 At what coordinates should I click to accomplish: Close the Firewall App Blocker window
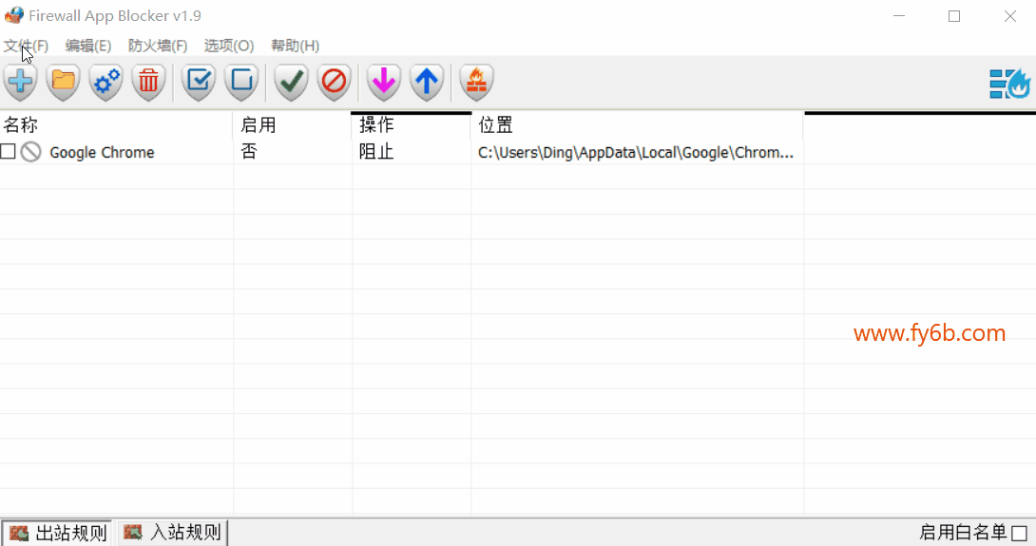click(x=1010, y=16)
